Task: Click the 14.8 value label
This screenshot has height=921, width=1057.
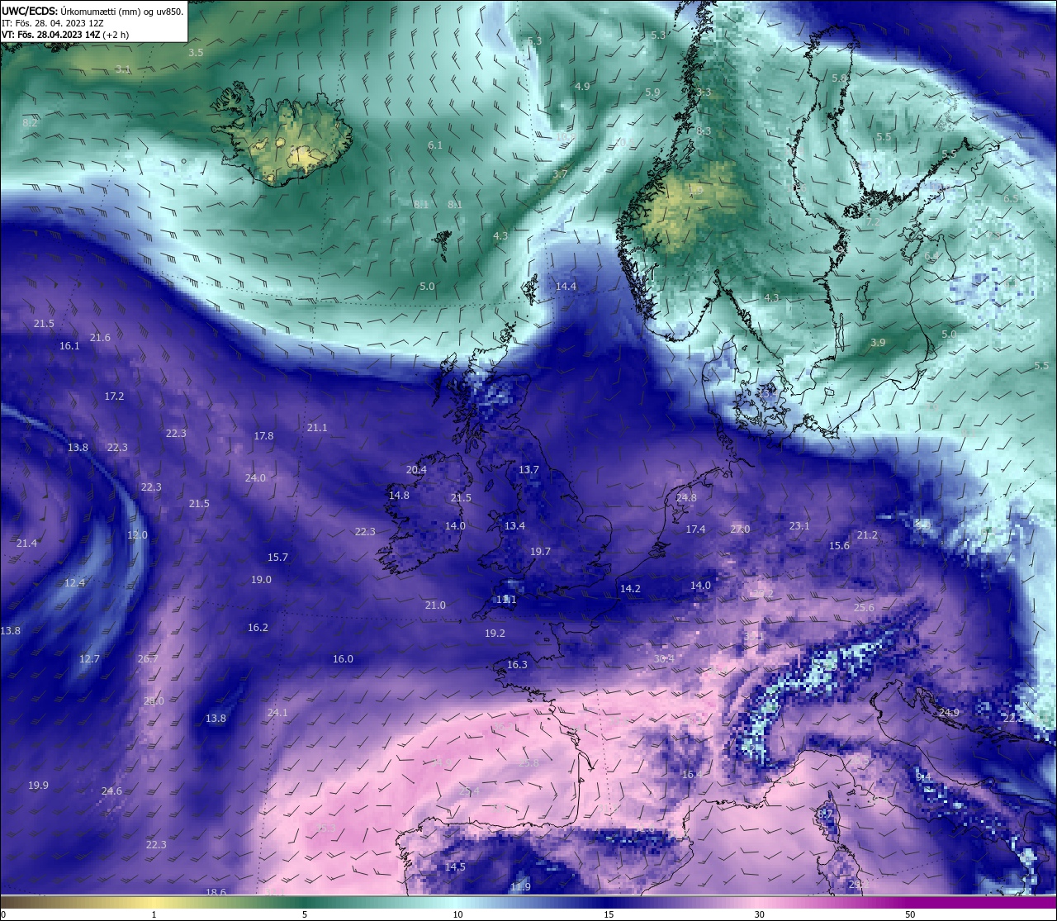Action: coord(399,496)
